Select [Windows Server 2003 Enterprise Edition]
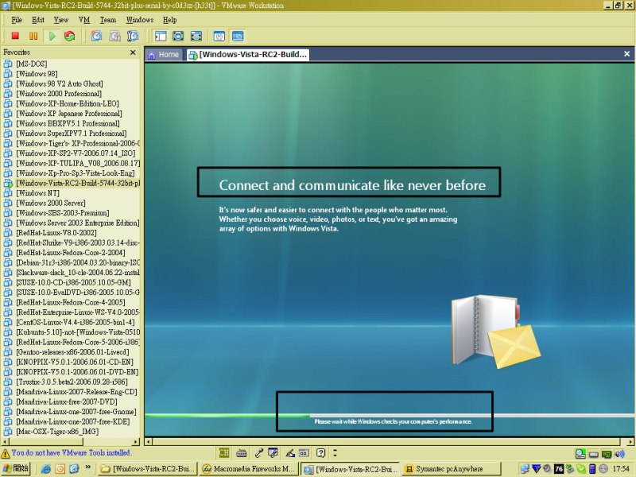The height and width of the screenshot is (477, 636). 77,223
